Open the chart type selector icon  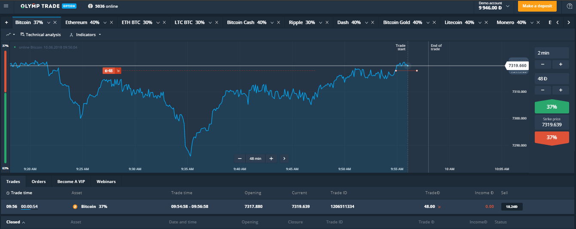(x=11, y=34)
